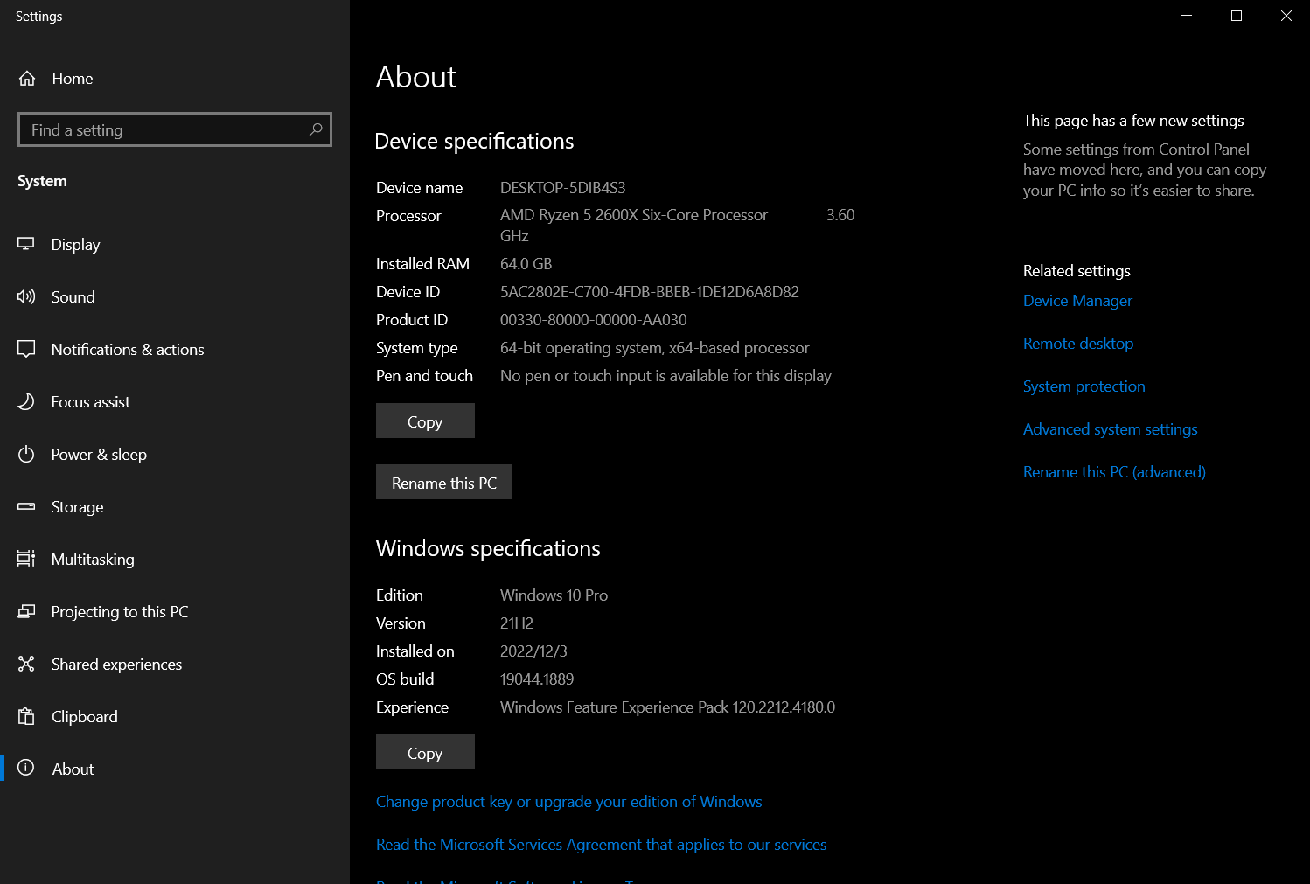The height and width of the screenshot is (884, 1310).
Task: Select Projecting to this PC label
Action: click(120, 612)
